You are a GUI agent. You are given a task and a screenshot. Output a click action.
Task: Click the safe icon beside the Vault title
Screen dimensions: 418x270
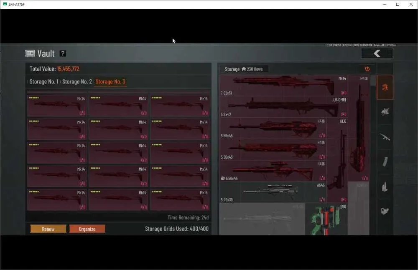(x=30, y=53)
